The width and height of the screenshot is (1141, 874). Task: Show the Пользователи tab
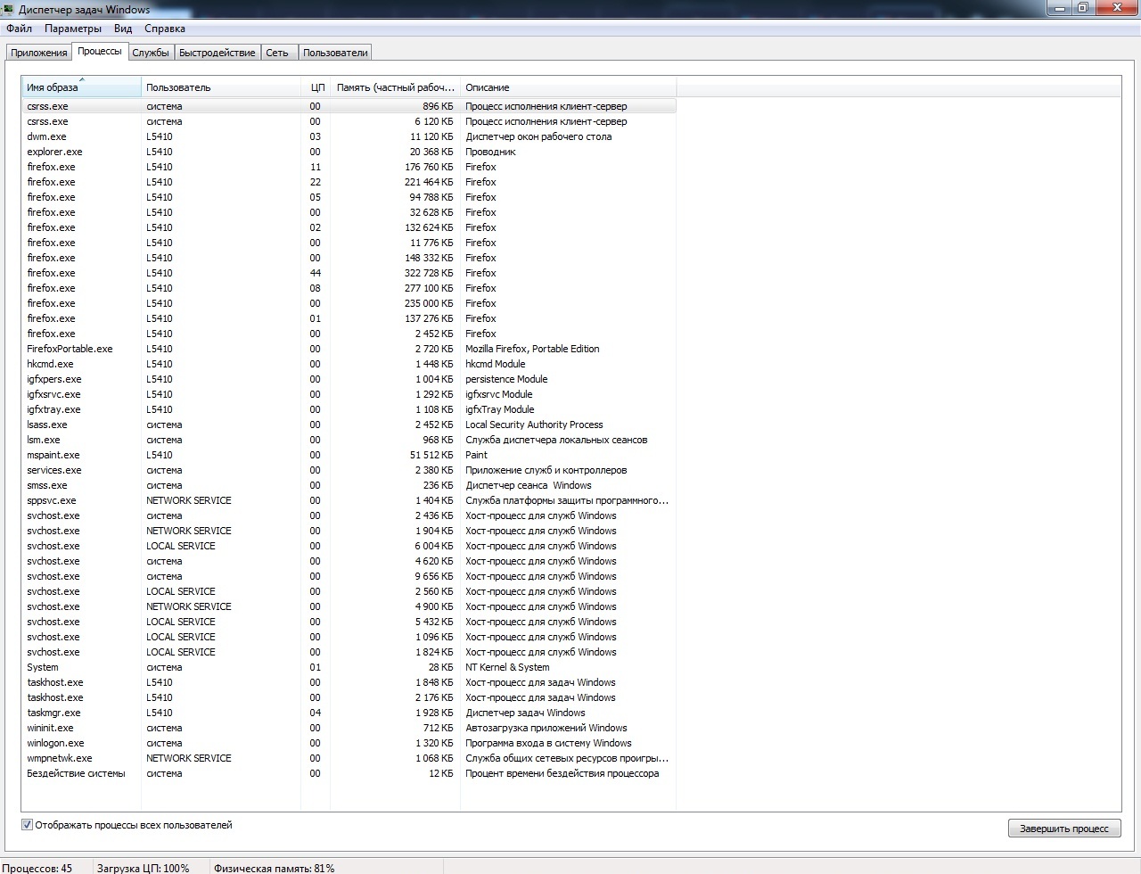pyautogui.click(x=335, y=53)
